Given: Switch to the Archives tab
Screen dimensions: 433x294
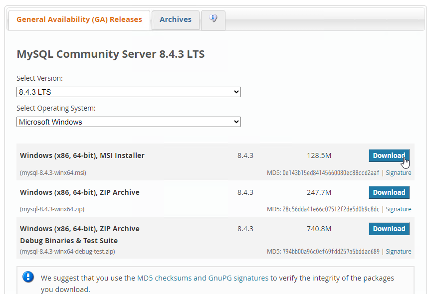Looking at the screenshot, I should point(176,20).
